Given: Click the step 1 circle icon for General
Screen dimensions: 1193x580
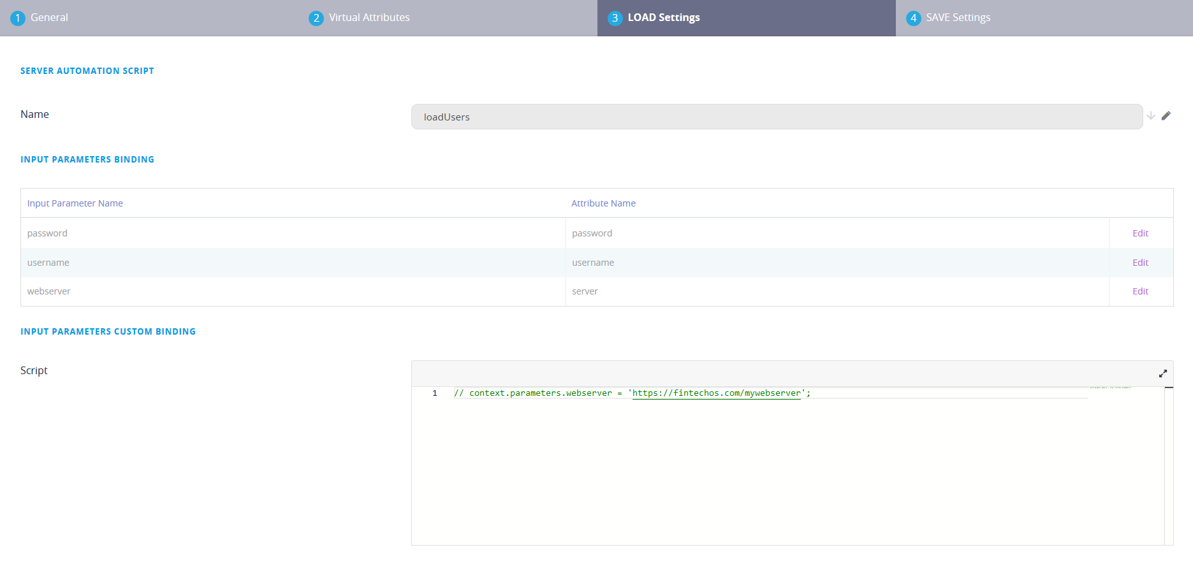Looking at the screenshot, I should pyautogui.click(x=18, y=18).
